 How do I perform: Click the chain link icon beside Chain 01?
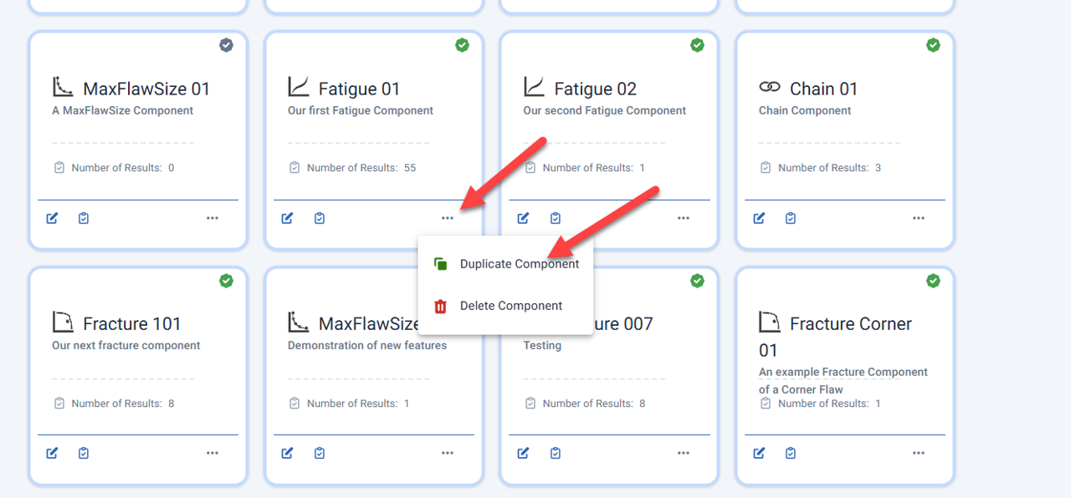point(769,88)
